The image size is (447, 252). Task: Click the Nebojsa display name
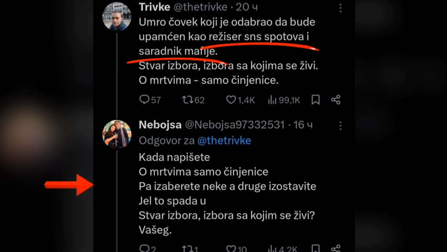tap(160, 125)
